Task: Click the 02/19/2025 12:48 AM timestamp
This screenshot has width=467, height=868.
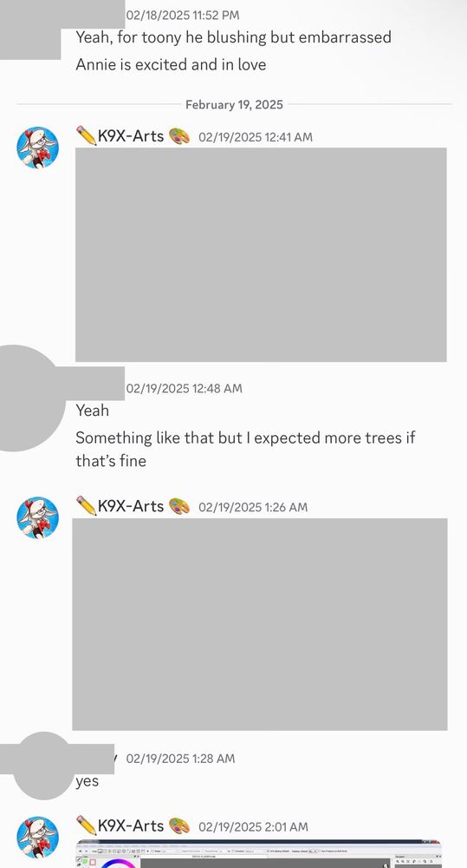Action: [x=184, y=389]
